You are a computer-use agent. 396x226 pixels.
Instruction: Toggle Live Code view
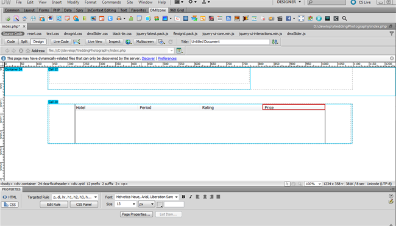(61, 41)
